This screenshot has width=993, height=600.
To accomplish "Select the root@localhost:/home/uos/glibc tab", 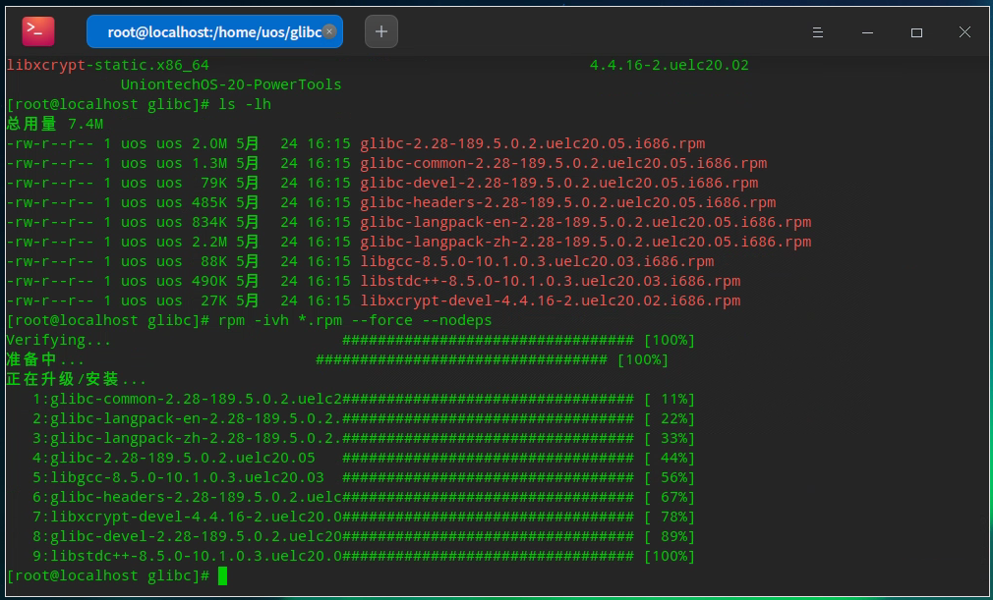I will pyautogui.click(x=211, y=31).
